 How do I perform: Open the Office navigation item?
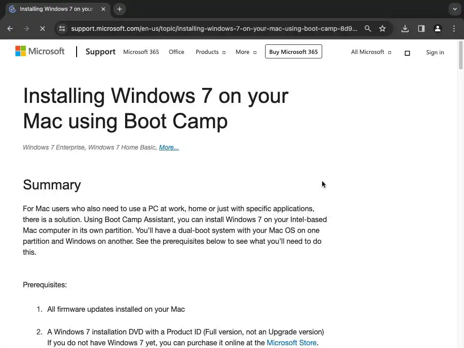tap(176, 52)
